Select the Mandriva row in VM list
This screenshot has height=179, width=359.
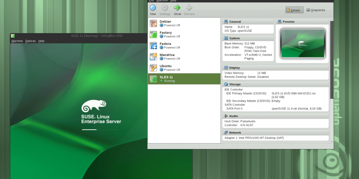184,57
